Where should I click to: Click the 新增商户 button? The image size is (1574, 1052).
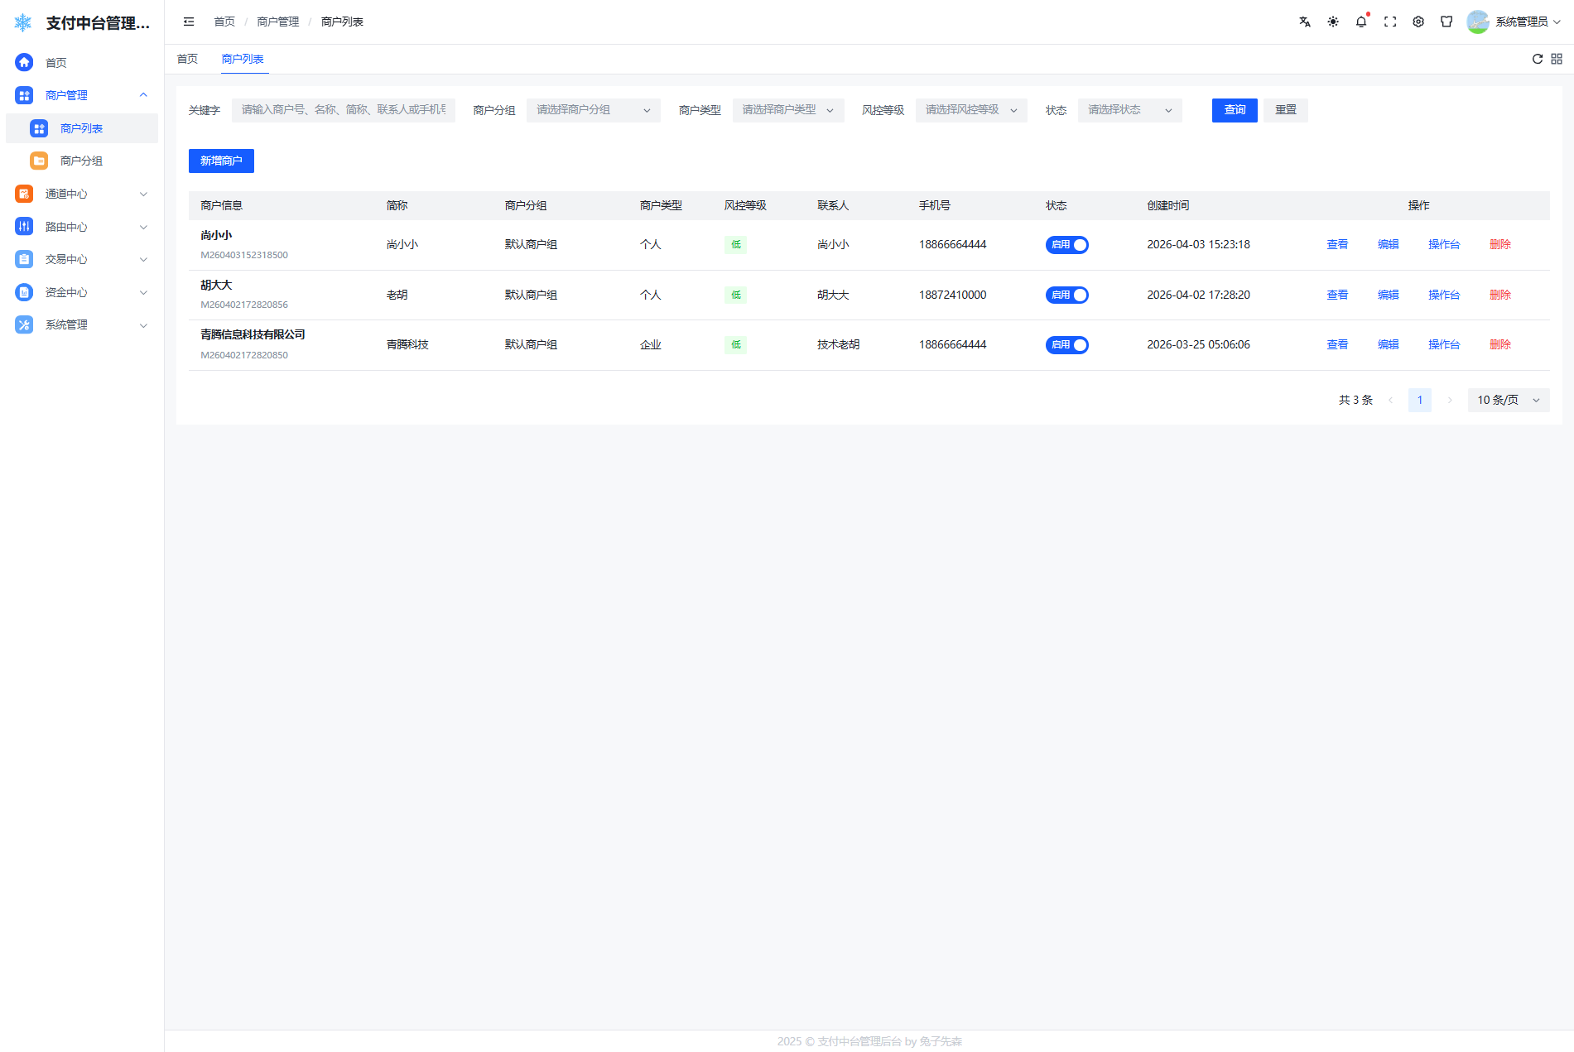coord(221,161)
